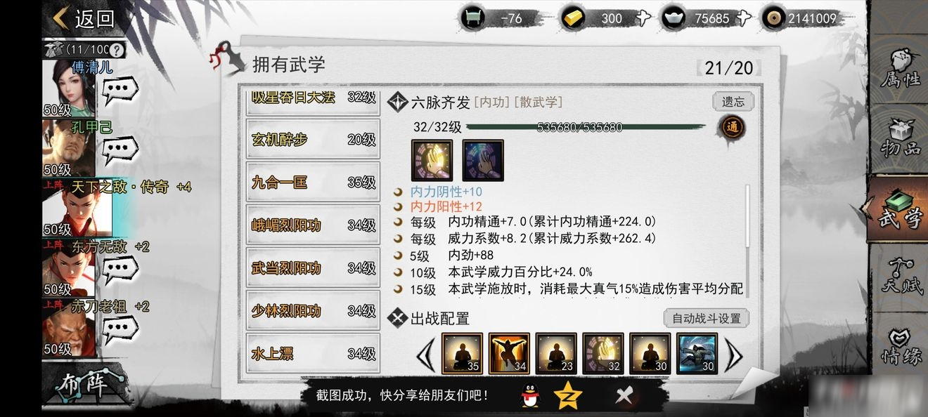Screen dimensions: 928x417
Task: Click the blue palm skill icon
Action: 482,160
